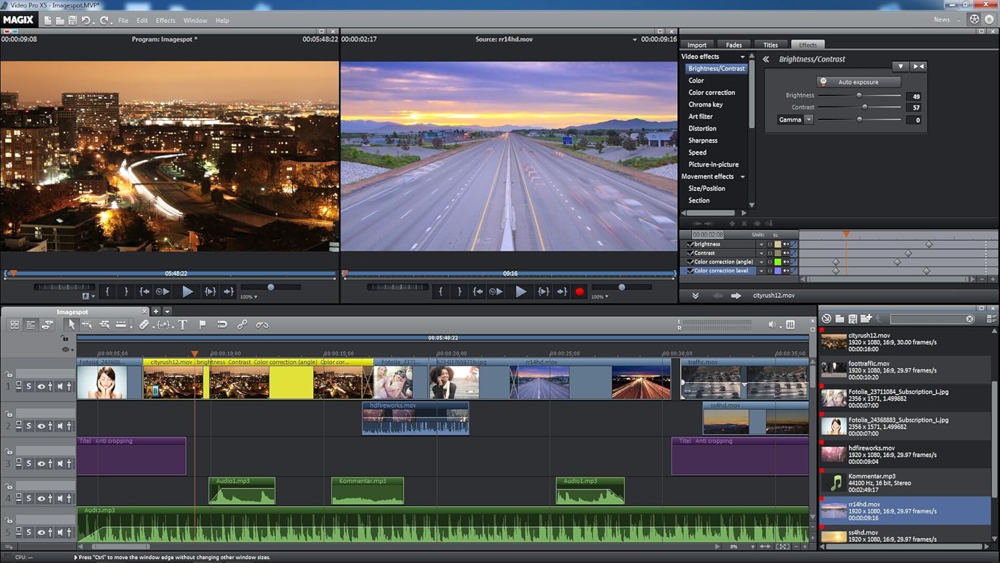The width and height of the screenshot is (1000, 563).
Task: Click the Brightness slider handle
Action: point(859,96)
